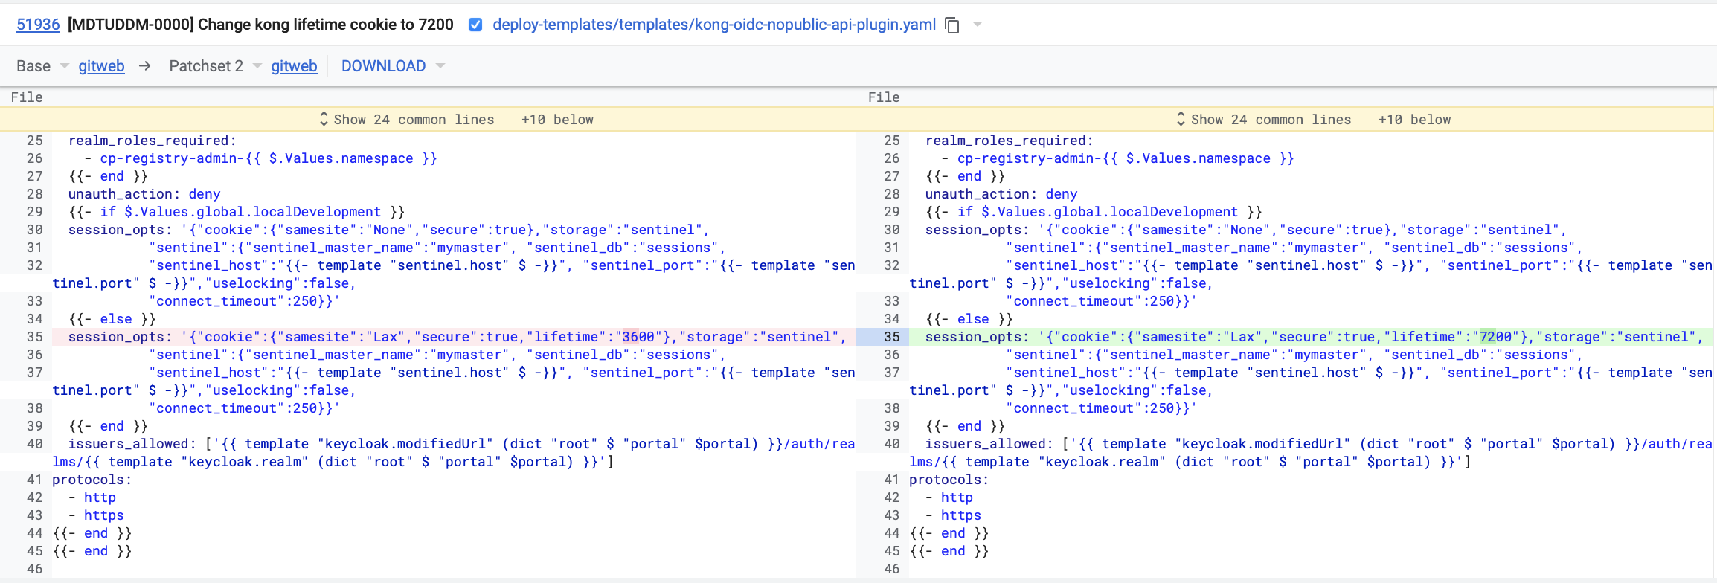The image size is (1717, 583).
Task: Select left line number 25
Action: click(x=35, y=141)
